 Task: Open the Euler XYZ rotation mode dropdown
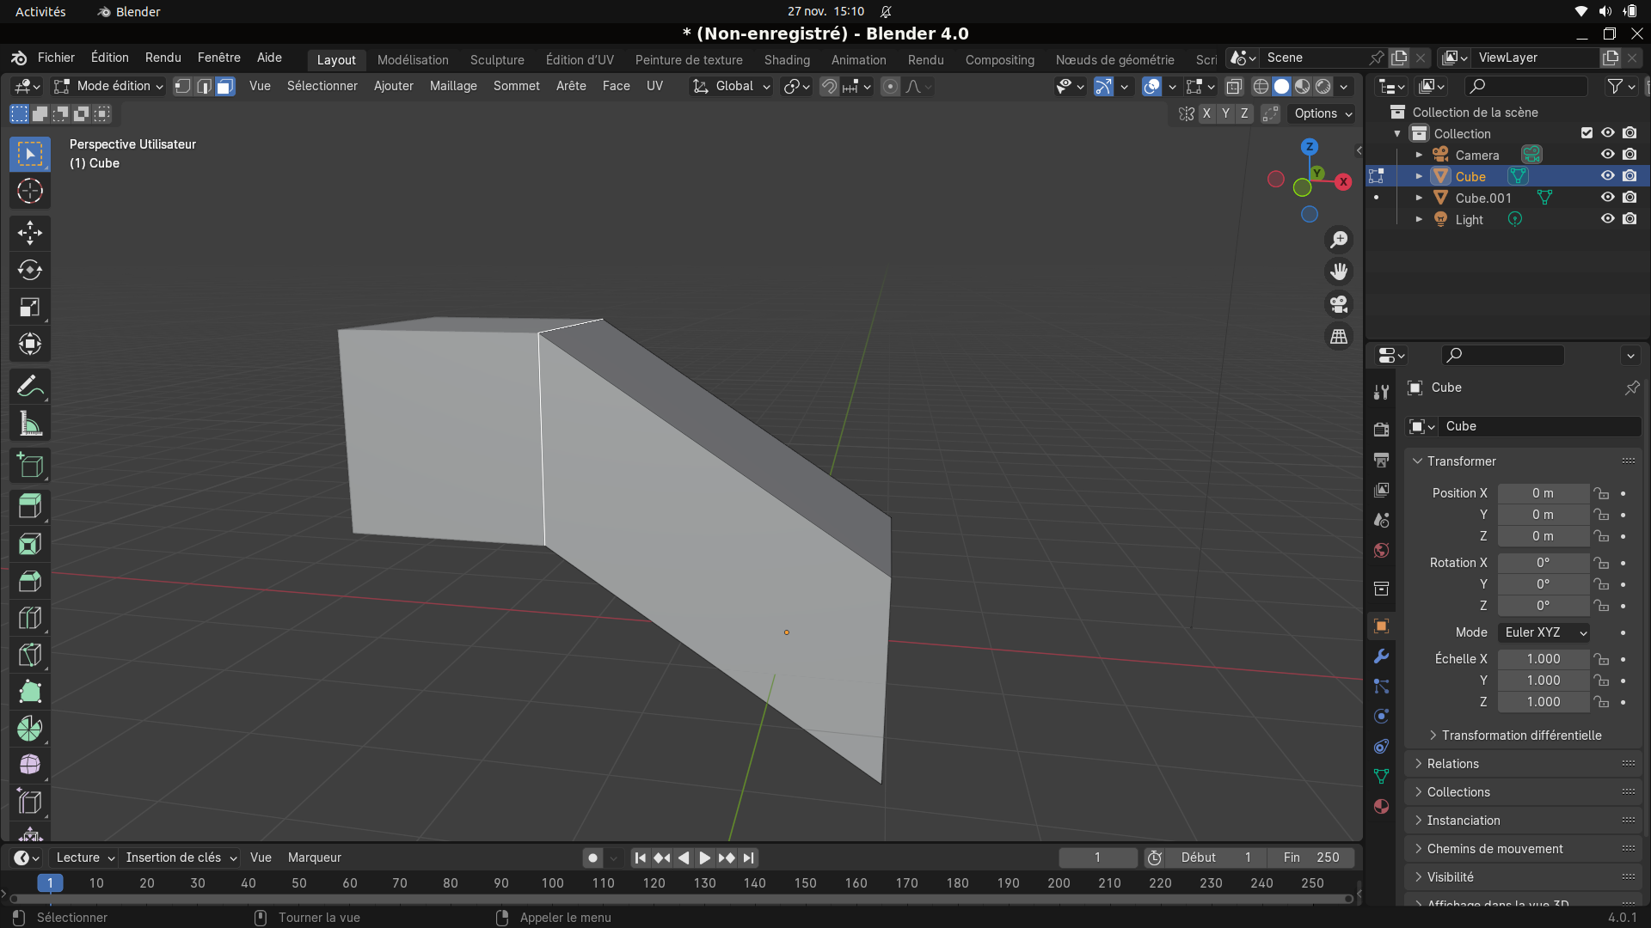[1544, 632]
